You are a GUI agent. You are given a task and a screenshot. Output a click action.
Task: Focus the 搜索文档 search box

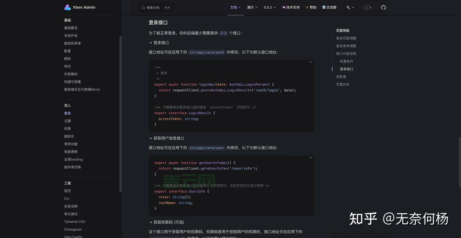pos(156,8)
